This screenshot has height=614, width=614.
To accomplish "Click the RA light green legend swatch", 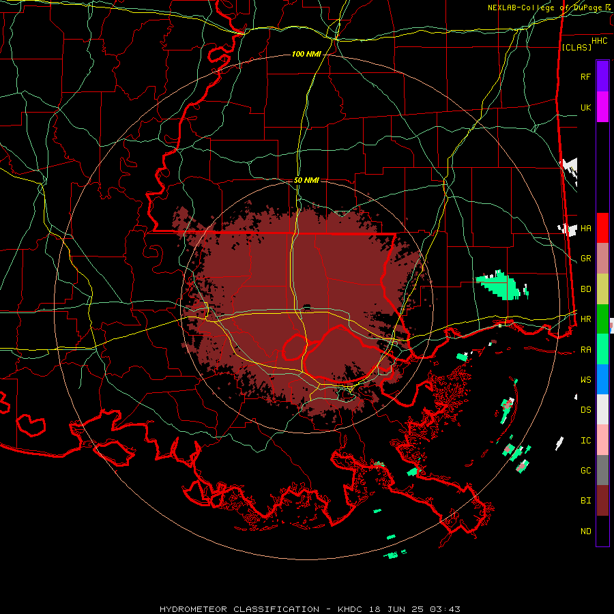I will point(602,349).
